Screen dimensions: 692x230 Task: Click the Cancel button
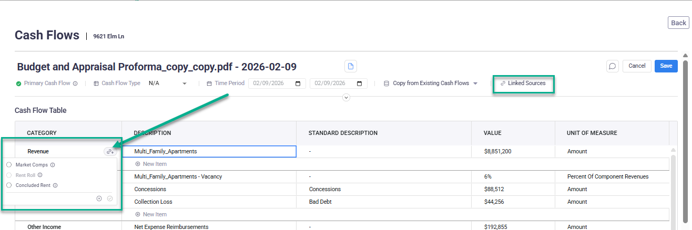[x=637, y=66]
